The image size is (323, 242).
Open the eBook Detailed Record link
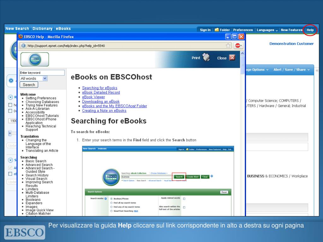[101, 92]
